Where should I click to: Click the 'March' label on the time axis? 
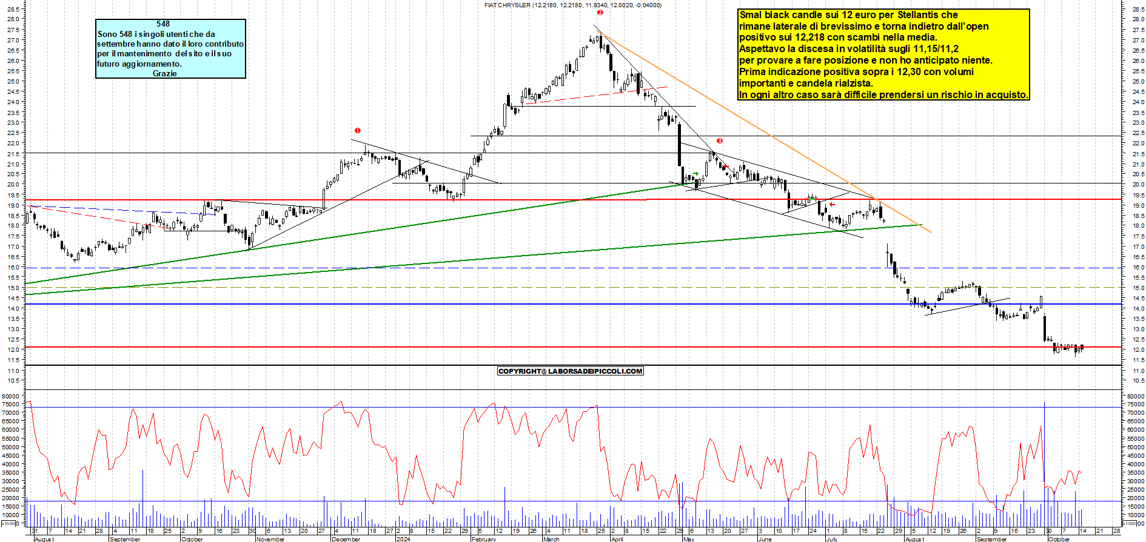(x=551, y=539)
